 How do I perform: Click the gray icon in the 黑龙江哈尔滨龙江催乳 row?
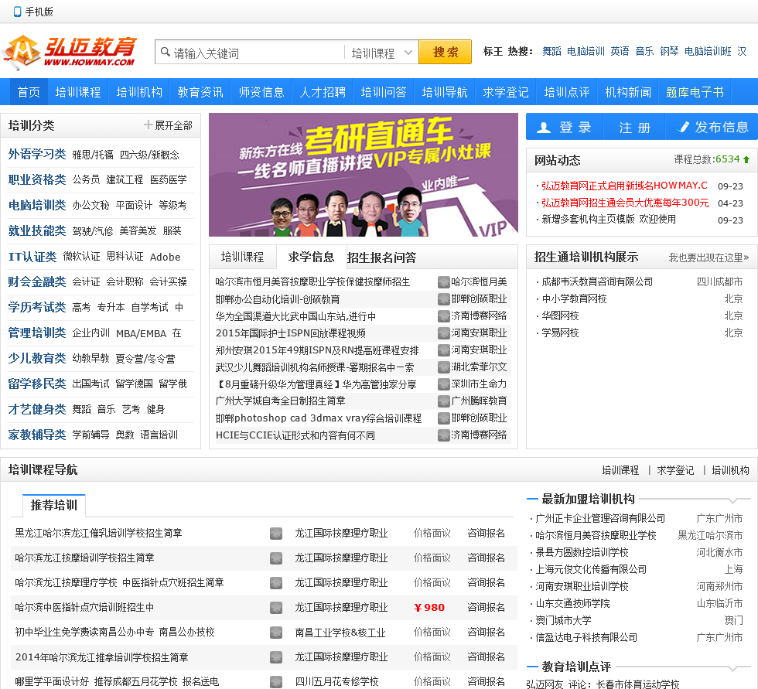(276, 534)
